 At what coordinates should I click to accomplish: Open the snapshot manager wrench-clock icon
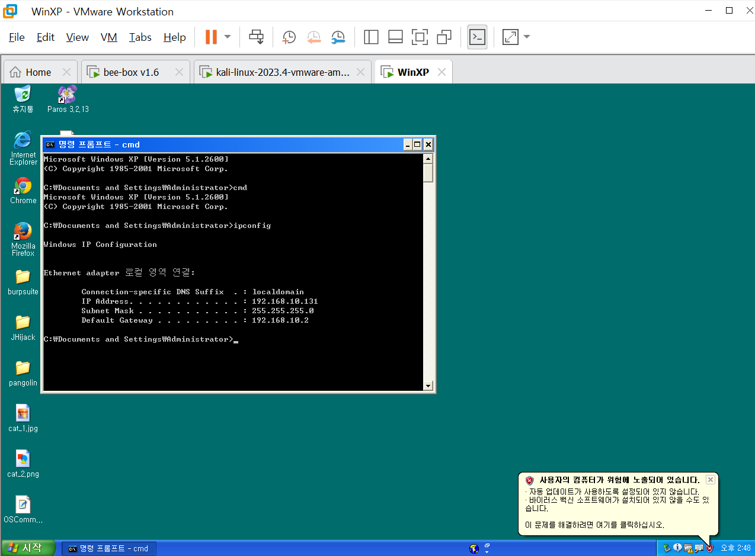coord(338,37)
